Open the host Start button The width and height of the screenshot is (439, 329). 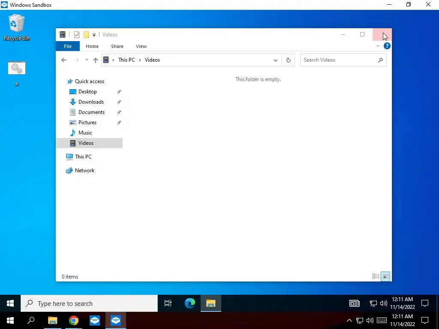click(x=10, y=320)
